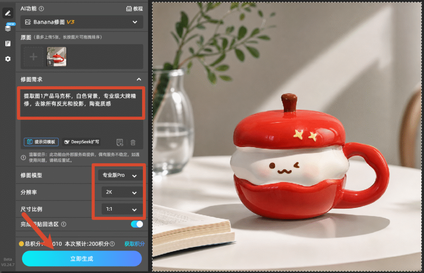The image size is (424, 273).
Task: Click the 提示词模板 button
Action: tap(41, 142)
